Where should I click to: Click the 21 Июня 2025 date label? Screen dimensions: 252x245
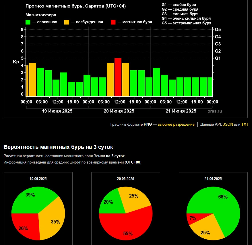(x=181, y=111)
